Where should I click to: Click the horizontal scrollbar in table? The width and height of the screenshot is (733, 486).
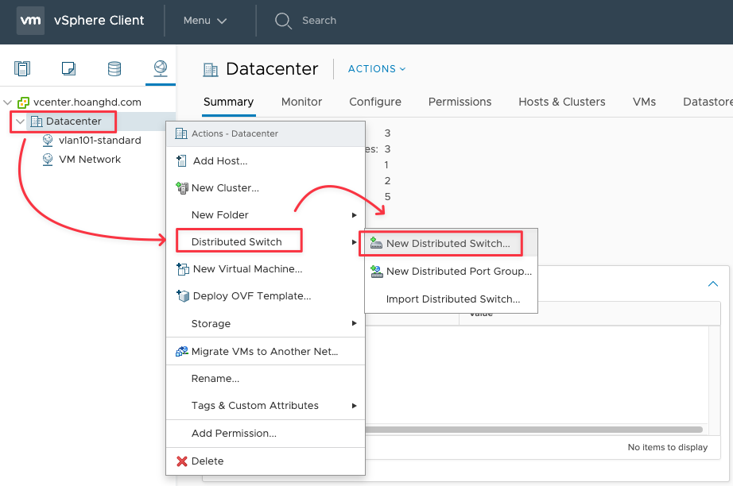coord(534,430)
